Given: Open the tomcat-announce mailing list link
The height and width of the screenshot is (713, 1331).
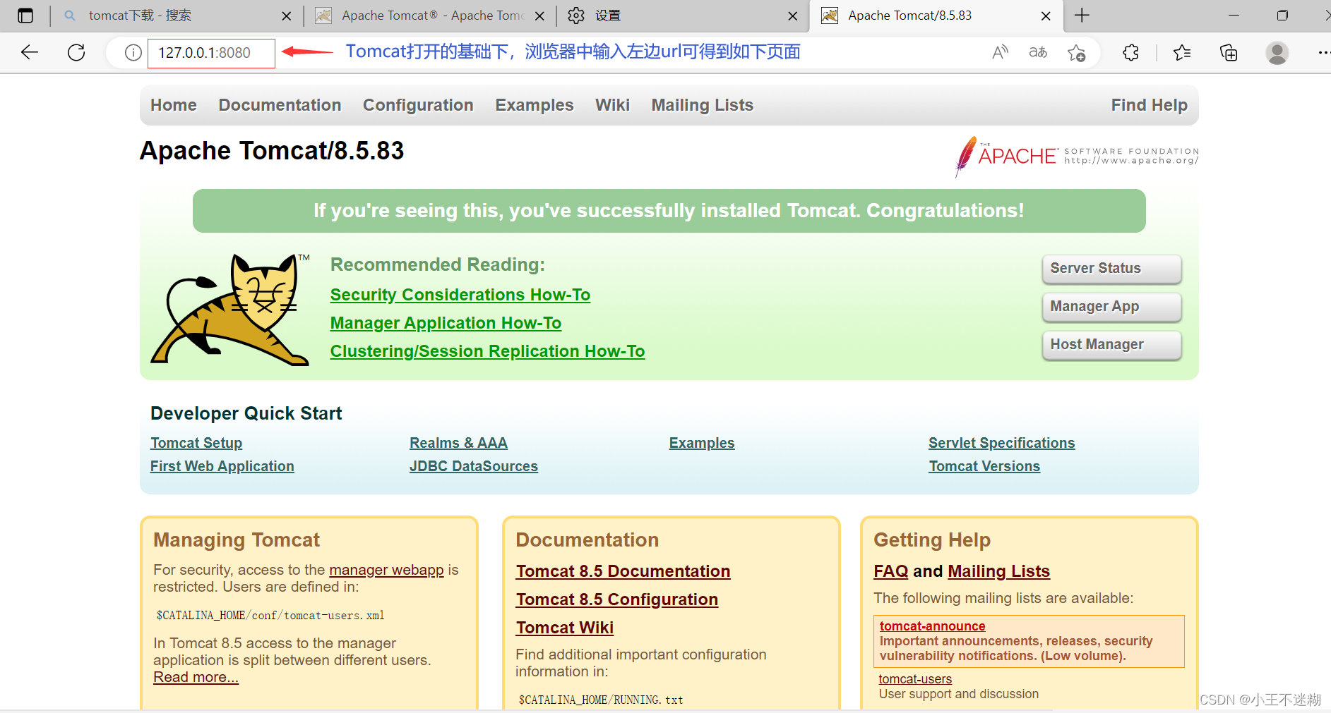Looking at the screenshot, I should pyautogui.click(x=933, y=626).
